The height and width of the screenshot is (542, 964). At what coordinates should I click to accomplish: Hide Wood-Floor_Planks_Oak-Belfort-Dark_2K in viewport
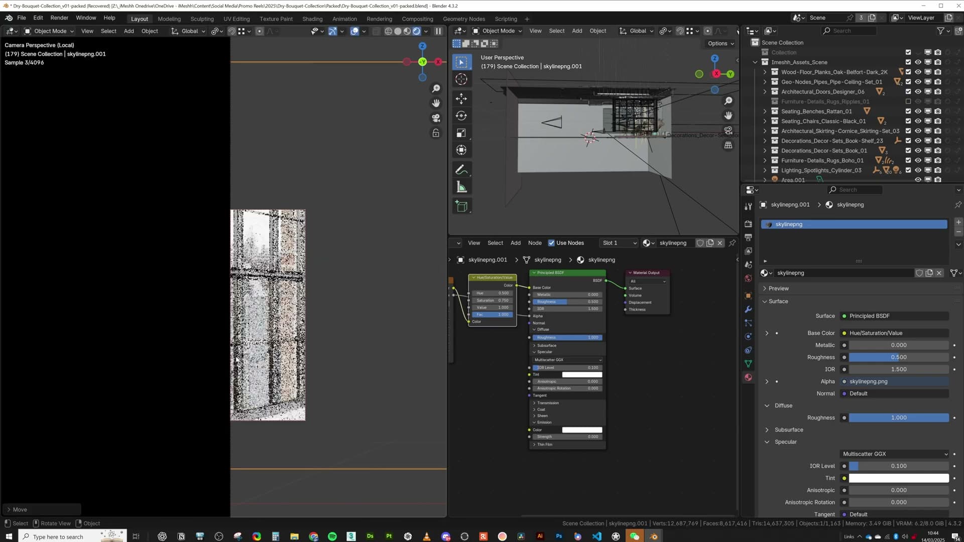tap(918, 72)
